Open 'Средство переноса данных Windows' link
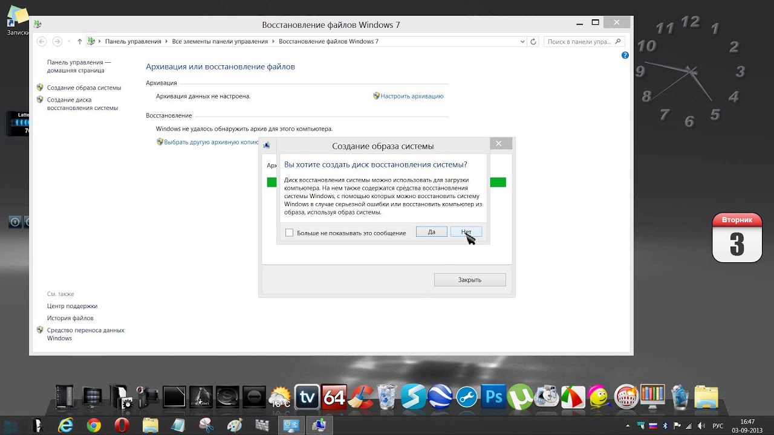774x435 pixels. [85, 334]
